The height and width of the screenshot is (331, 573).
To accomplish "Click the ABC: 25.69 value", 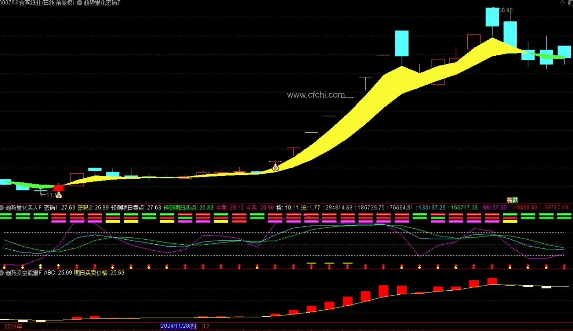I will coord(58,273).
